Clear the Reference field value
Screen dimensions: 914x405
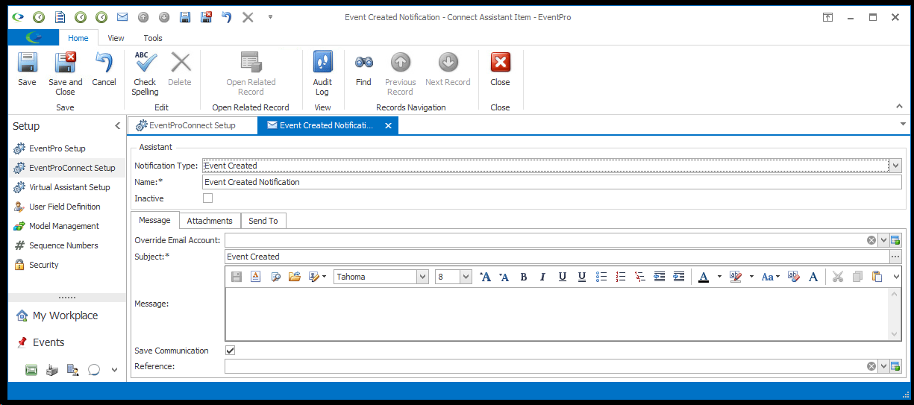click(x=871, y=366)
